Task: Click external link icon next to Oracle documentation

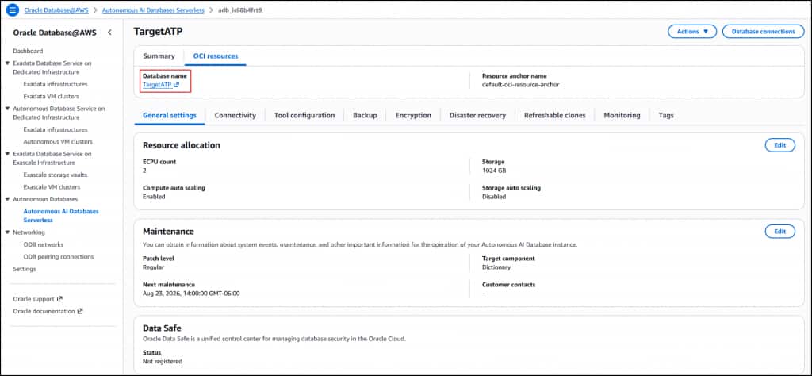Action: pos(80,311)
